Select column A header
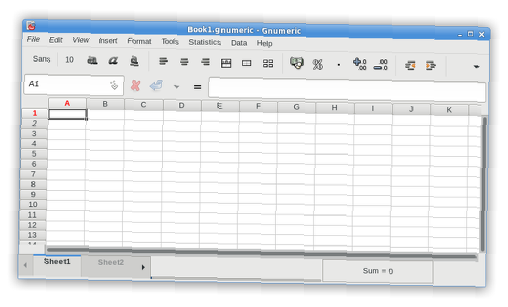 (x=67, y=103)
